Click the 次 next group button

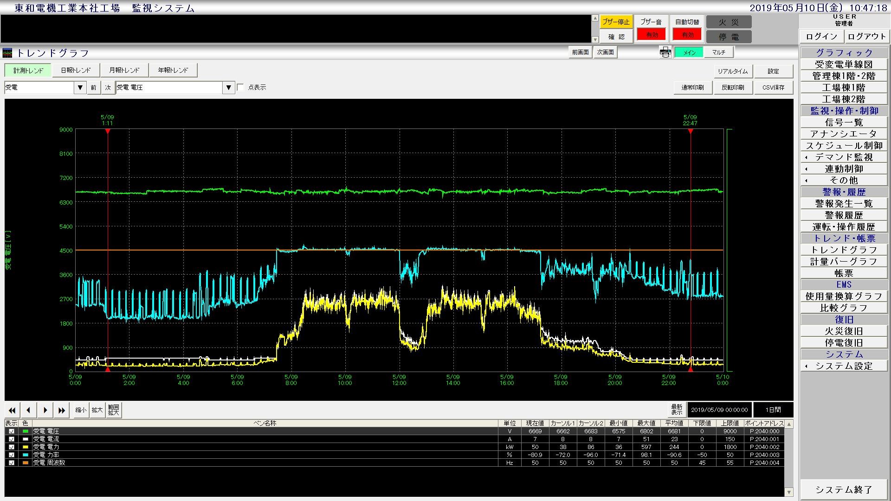(108, 88)
